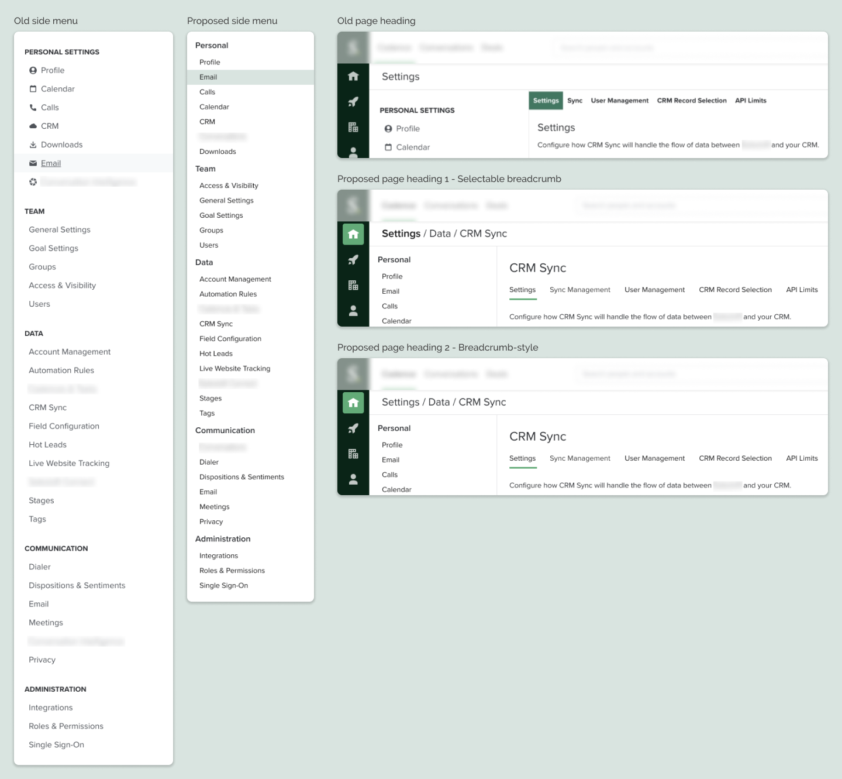Switch to the Sync Management tab
This screenshot has width=842, height=779.
click(579, 289)
